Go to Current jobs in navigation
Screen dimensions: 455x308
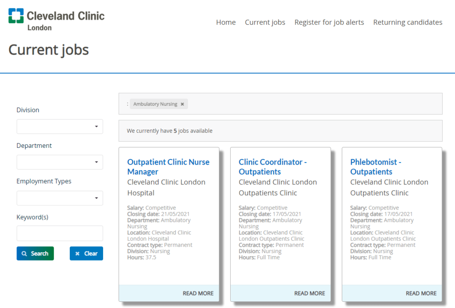(265, 22)
